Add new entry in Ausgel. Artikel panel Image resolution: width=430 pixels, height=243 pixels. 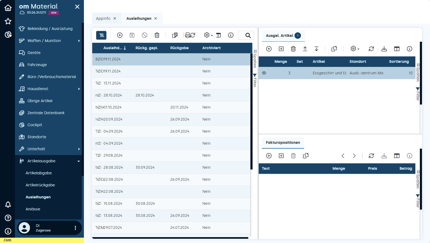click(269, 49)
